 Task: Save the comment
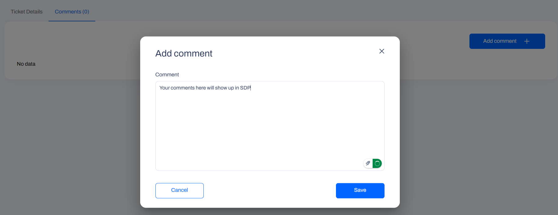pos(360,190)
